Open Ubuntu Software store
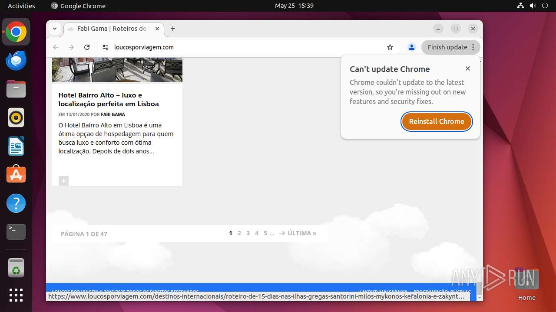The image size is (556, 312). click(16, 175)
